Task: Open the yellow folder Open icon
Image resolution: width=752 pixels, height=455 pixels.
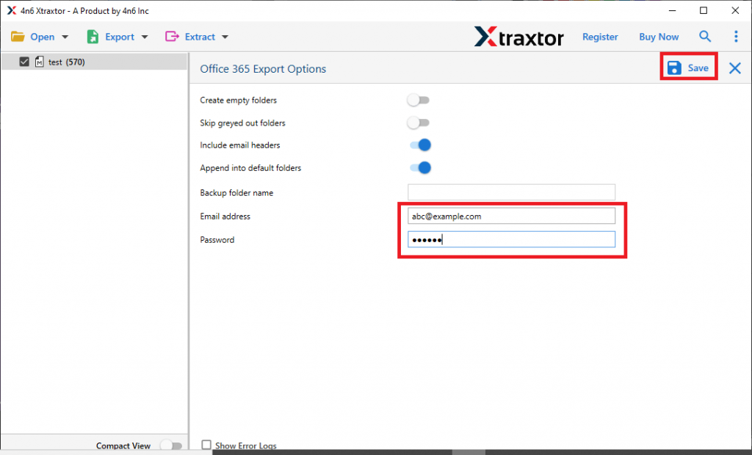Action: click(x=18, y=35)
